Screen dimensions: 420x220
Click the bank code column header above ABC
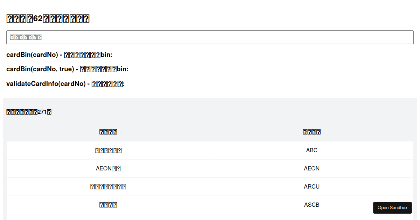(312, 132)
